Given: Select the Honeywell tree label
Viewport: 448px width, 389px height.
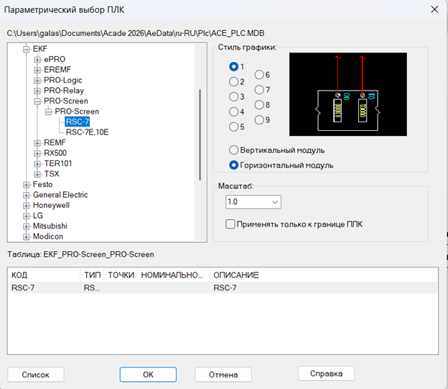Looking at the screenshot, I should tap(51, 205).
